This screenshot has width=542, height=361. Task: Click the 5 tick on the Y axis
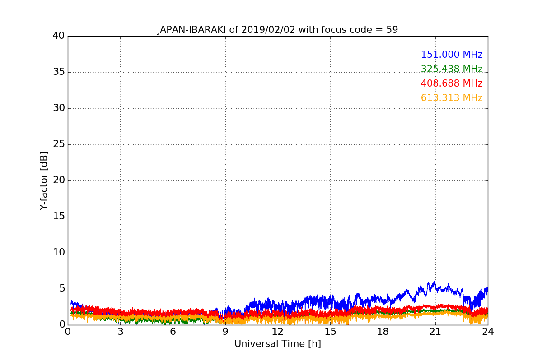[x=62, y=288]
